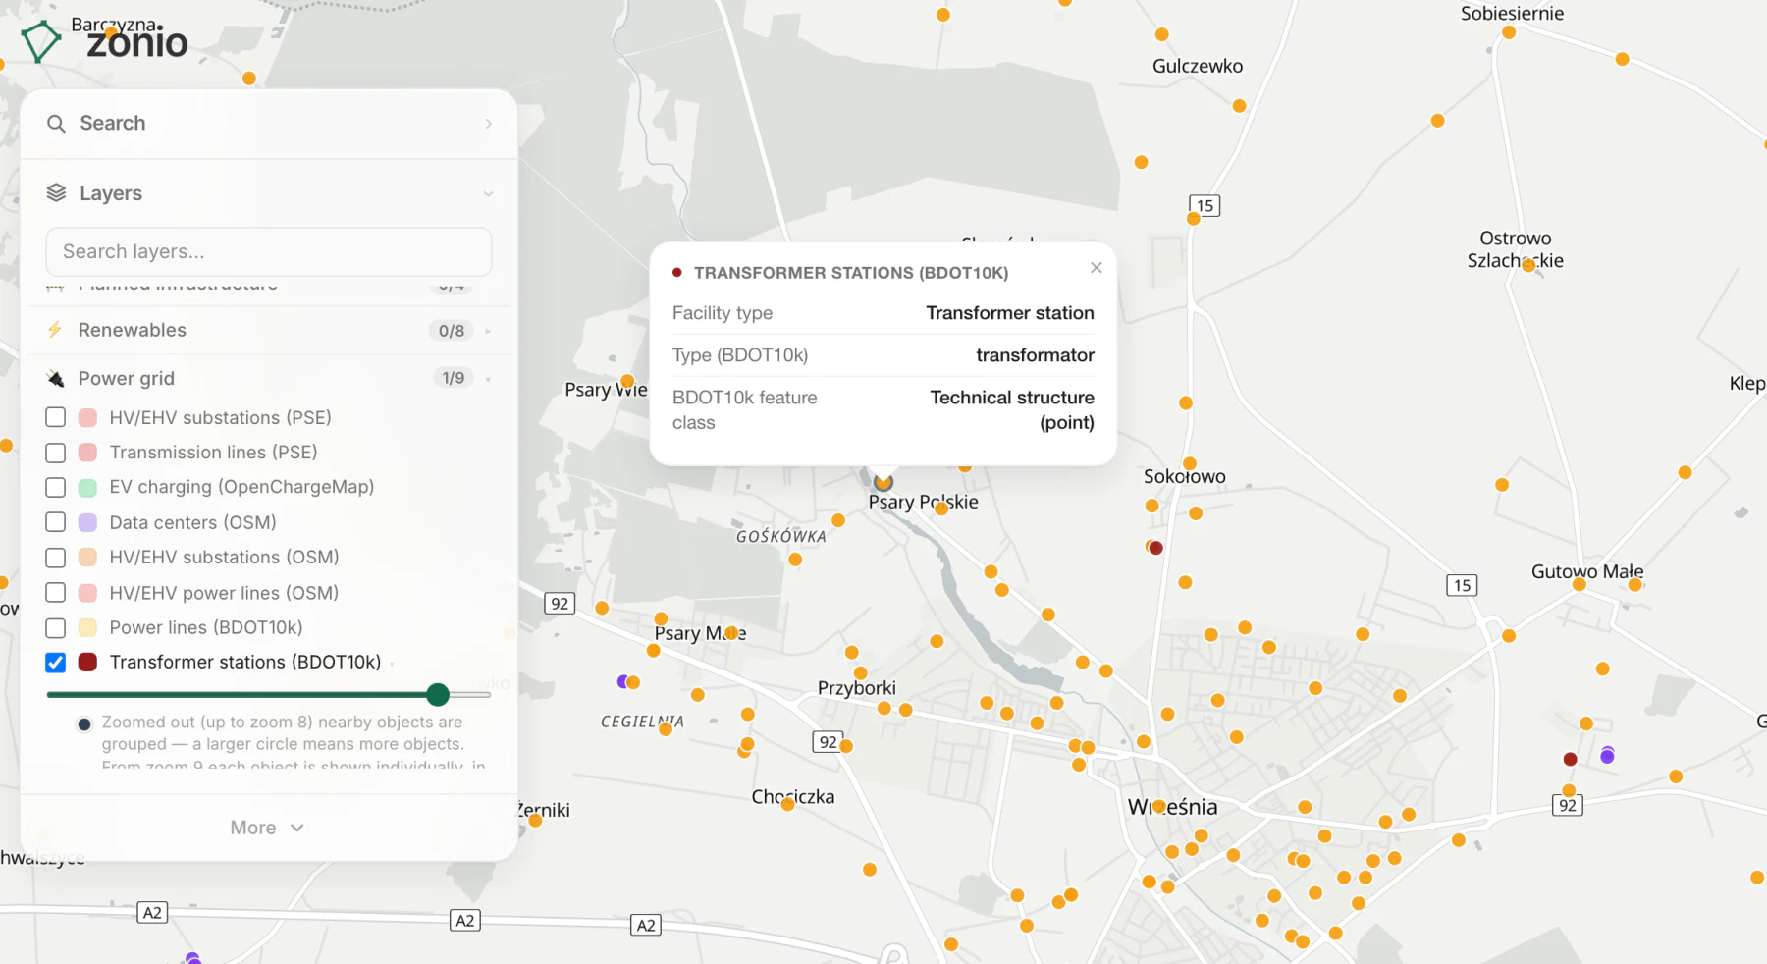Click the dark red transformer marker near Sokołowo

pos(1156,548)
